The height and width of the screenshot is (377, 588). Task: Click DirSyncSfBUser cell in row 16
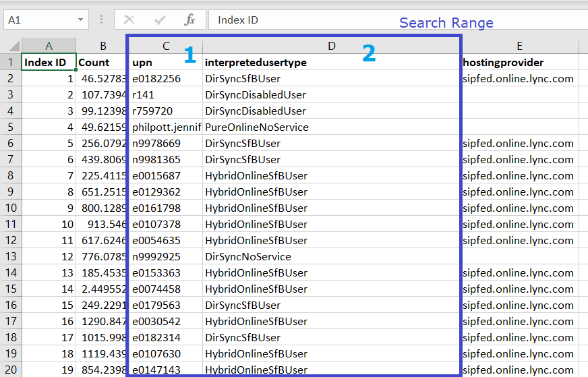[332, 305]
